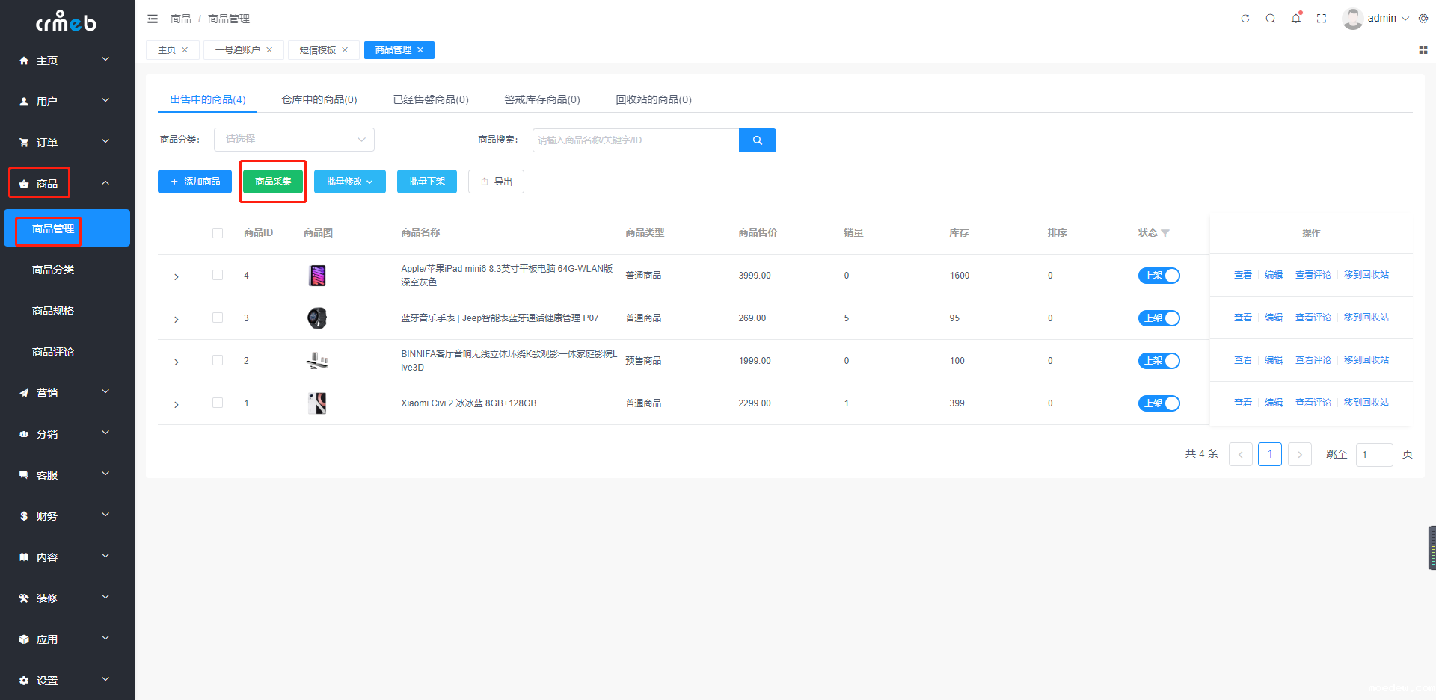Open the 商品分类 dropdown selector
This screenshot has height=700, width=1436.
[x=294, y=140]
